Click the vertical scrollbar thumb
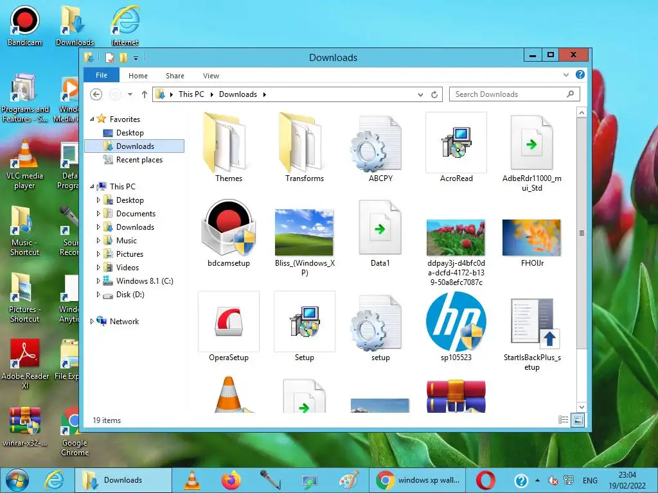Image resolution: width=658 pixels, height=493 pixels. 581,232
